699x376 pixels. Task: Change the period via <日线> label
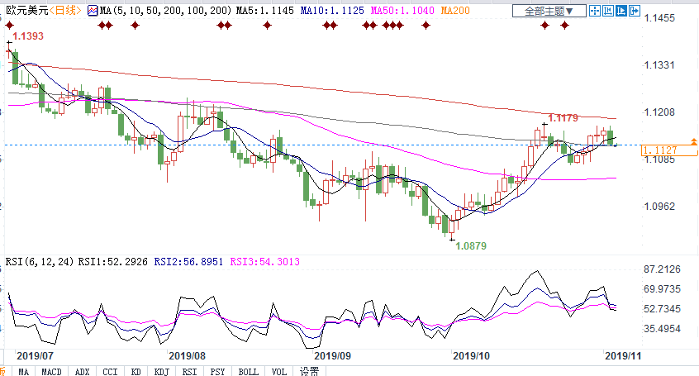coord(65,10)
